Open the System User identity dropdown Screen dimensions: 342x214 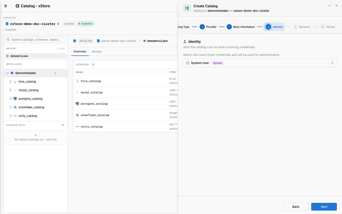(x=260, y=63)
